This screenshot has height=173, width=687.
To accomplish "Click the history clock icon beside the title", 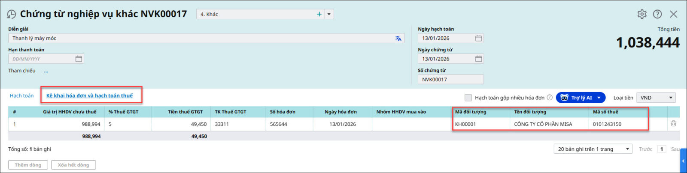I will pyautogui.click(x=12, y=14).
